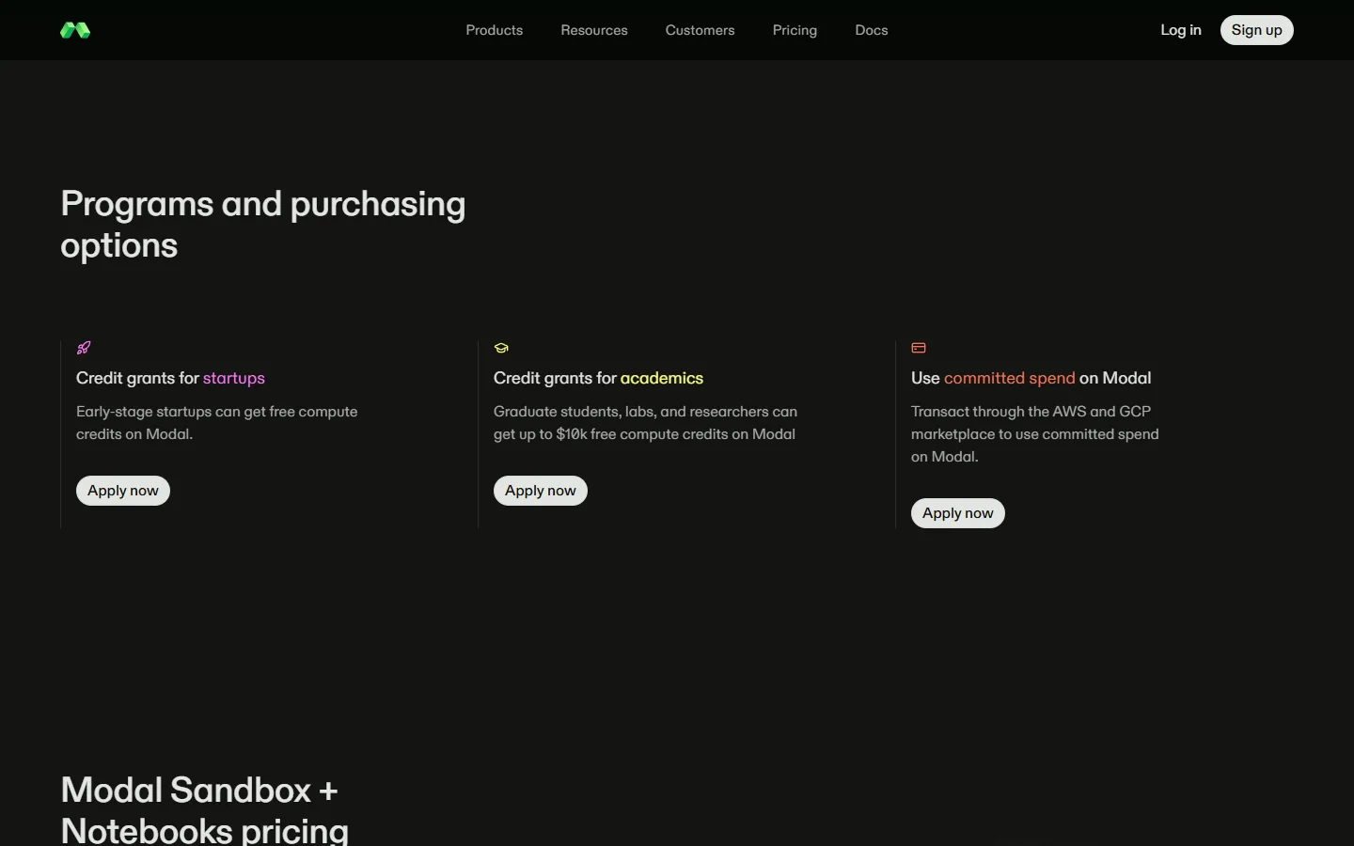Click Log in
This screenshot has width=1354, height=846.
[x=1181, y=30]
